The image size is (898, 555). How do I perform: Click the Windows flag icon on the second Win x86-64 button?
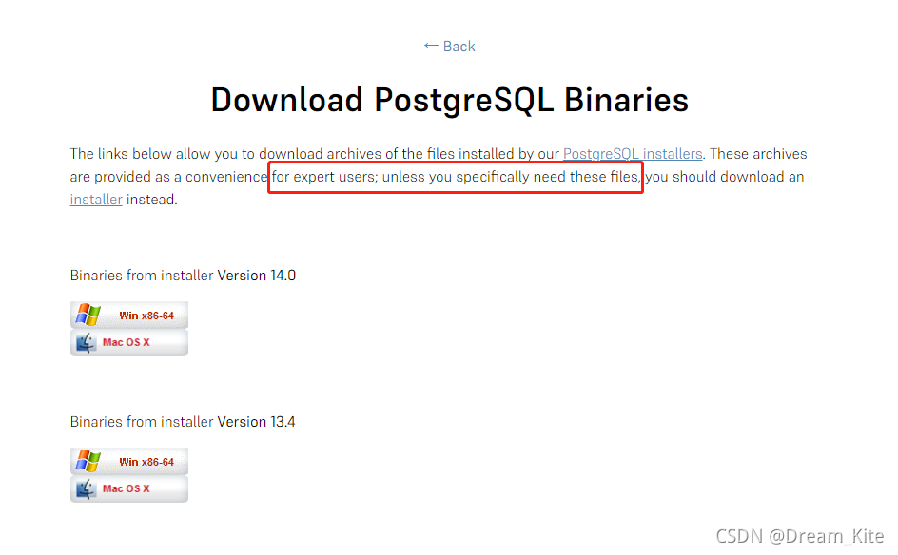87,461
